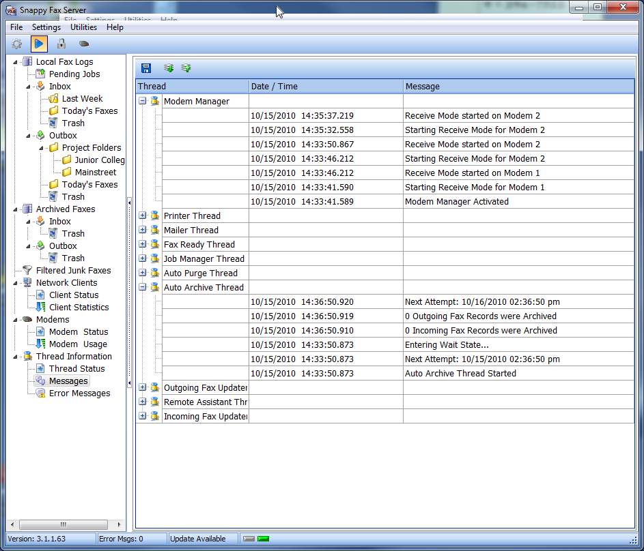The image size is (644, 551).
Task: Sort by the Thread column header
Action: click(193, 86)
